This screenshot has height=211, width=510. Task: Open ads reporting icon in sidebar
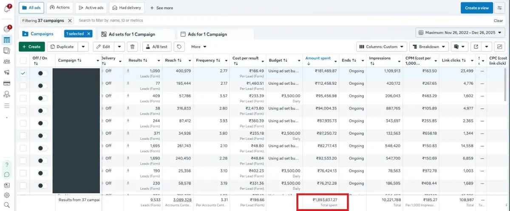[7, 51]
